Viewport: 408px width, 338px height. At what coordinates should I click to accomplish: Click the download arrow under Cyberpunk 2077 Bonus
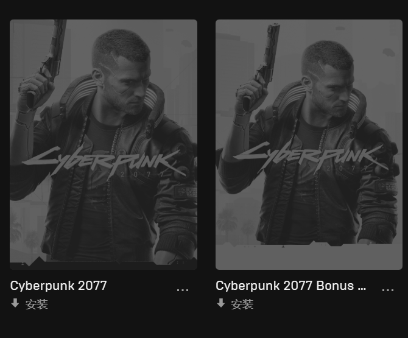[x=220, y=303]
